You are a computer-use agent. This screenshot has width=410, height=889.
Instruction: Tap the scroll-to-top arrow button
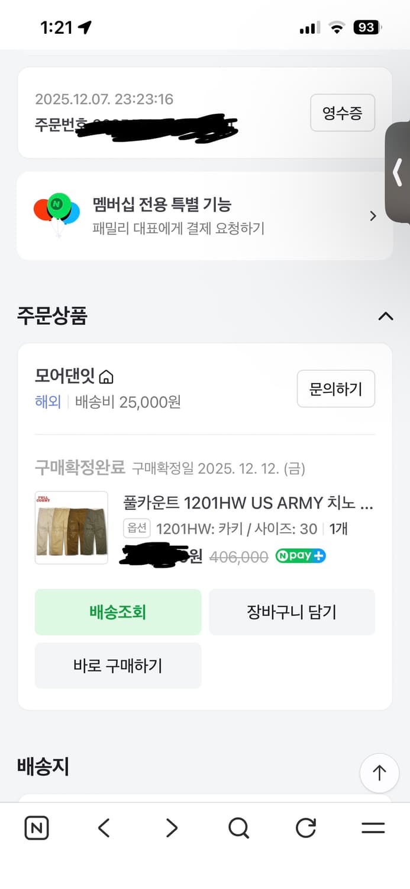[379, 773]
